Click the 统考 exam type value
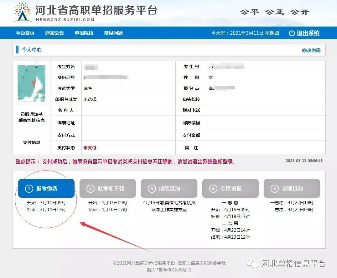 point(88,88)
